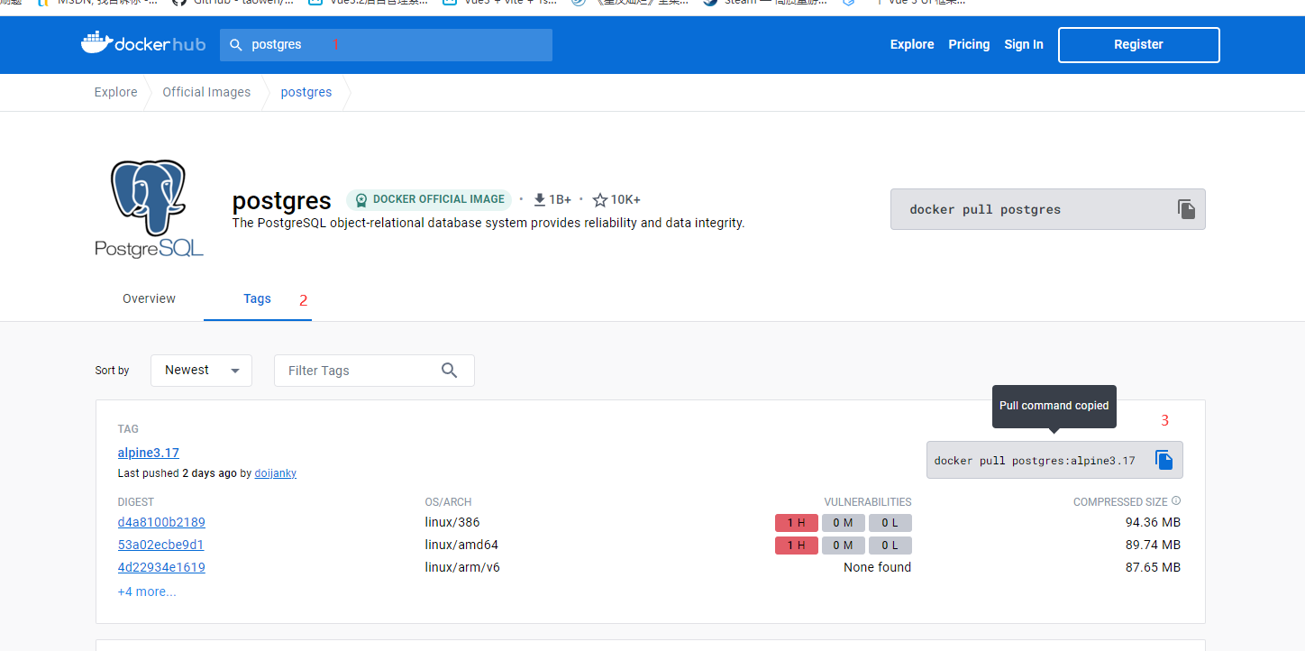Click inside the Filter Tags input field
The height and width of the screenshot is (651, 1305).
coord(351,371)
